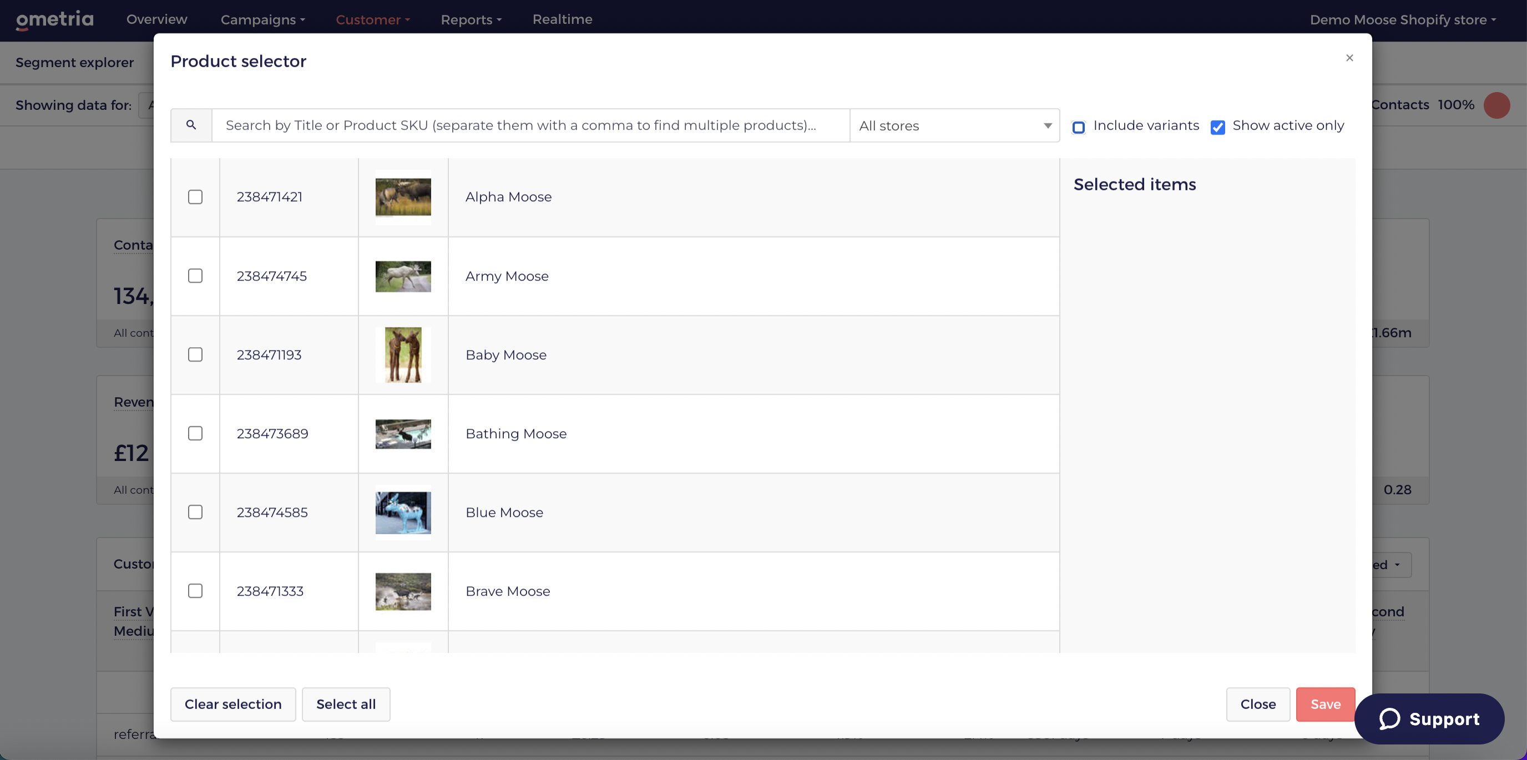Image resolution: width=1527 pixels, height=760 pixels.
Task: Tick the Baby Moose checkbox
Action: pos(195,354)
